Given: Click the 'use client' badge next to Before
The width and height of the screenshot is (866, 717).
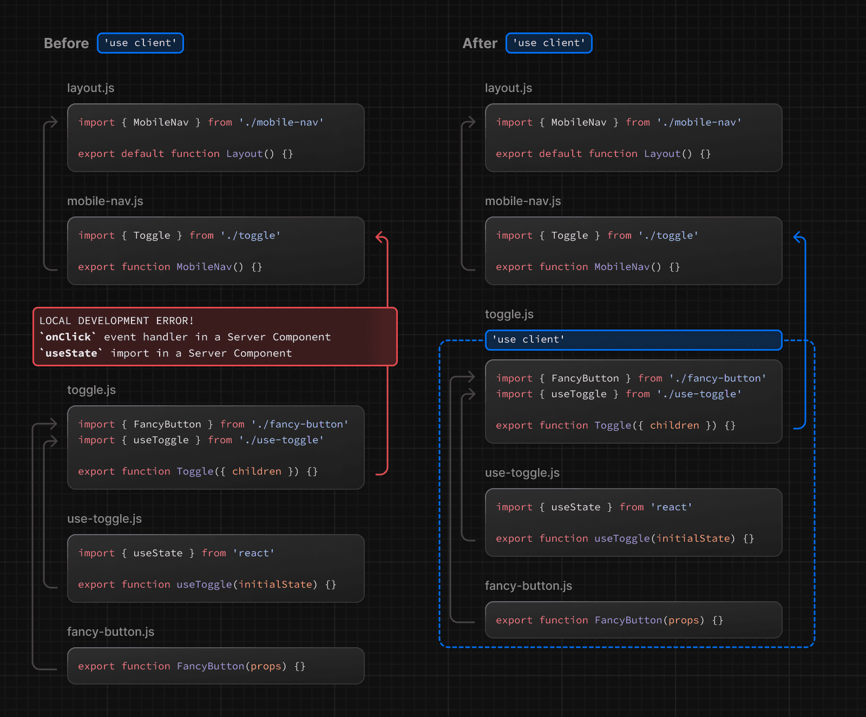Looking at the screenshot, I should 140,43.
